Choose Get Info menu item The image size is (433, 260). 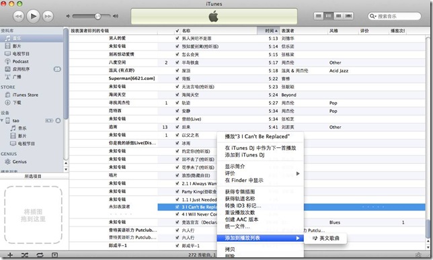[x=260, y=167]
